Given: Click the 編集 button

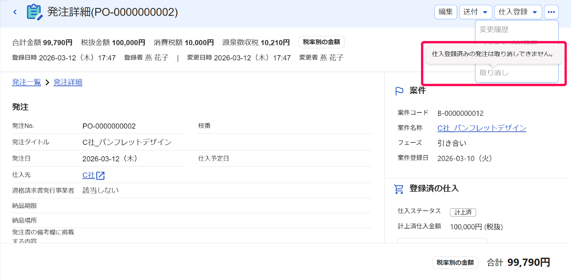Looking at the screenshot, I should coord(445,12).
